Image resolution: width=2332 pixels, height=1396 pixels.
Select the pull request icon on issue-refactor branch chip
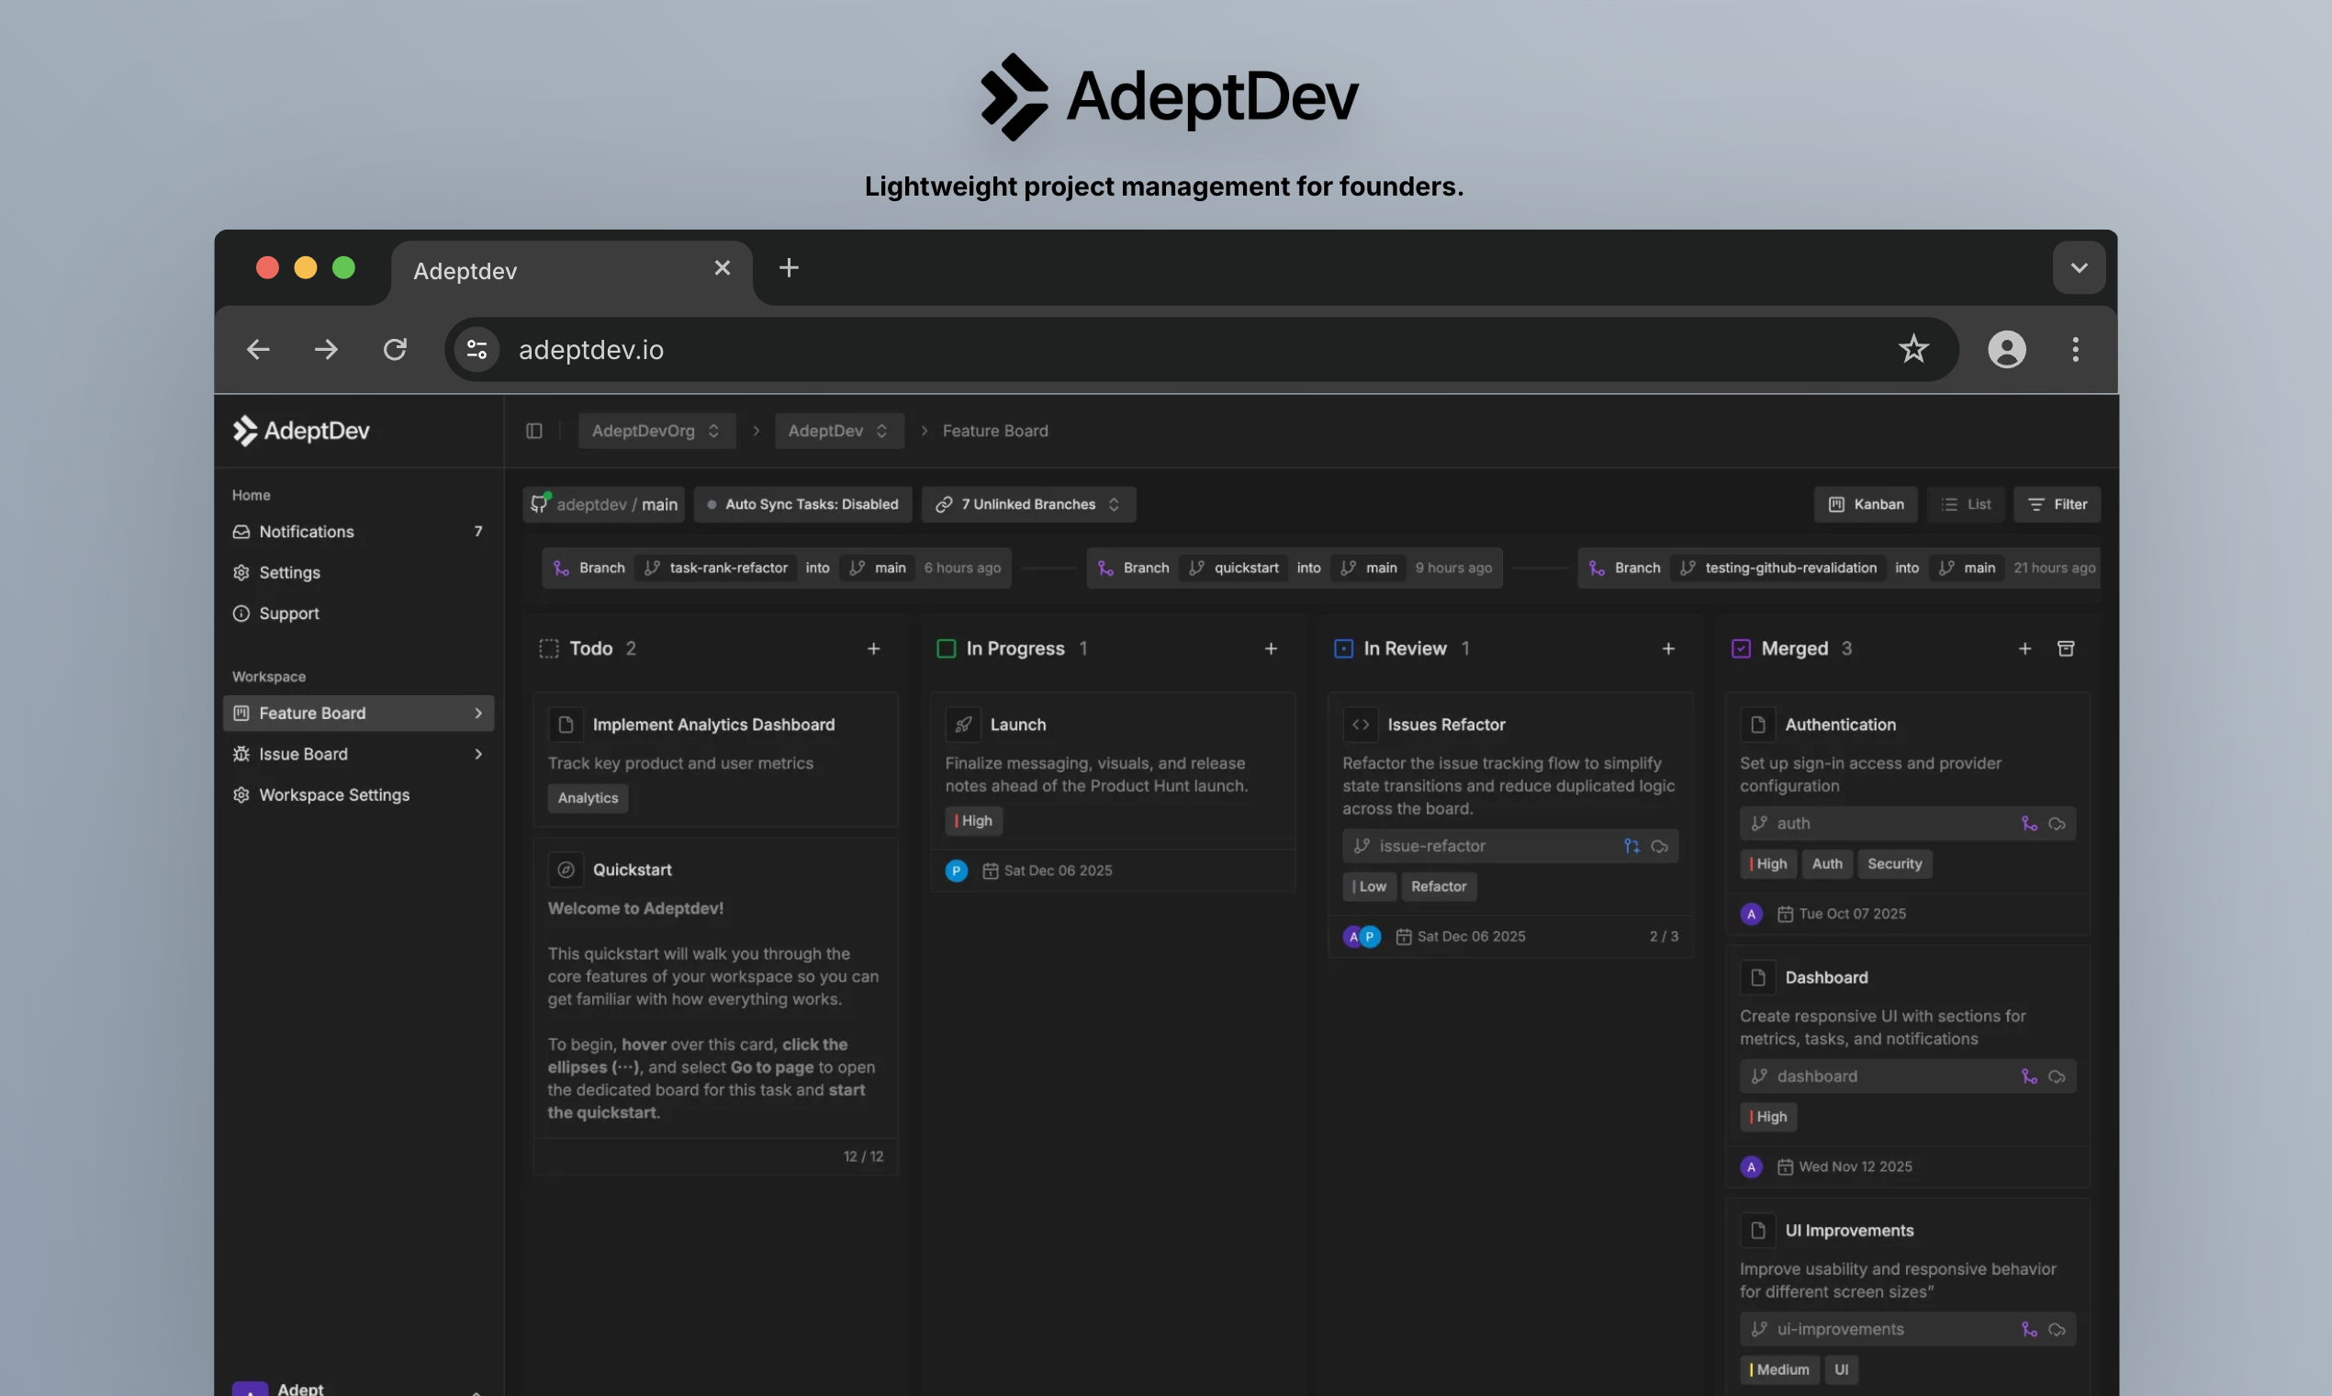click(1631, 846)
